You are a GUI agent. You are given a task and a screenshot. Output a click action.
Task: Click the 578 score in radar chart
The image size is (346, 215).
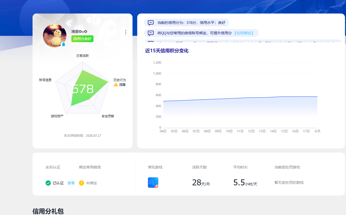[83, 89]
